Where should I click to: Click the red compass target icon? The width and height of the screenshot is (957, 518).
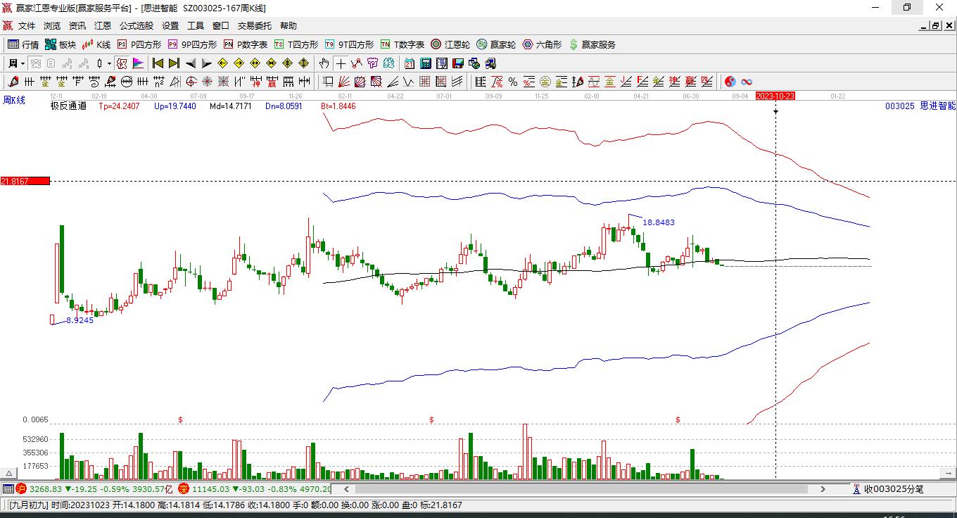coord(191,82)
